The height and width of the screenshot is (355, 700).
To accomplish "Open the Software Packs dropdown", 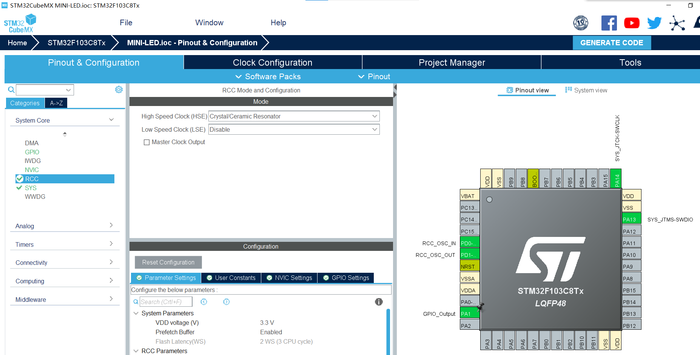I will (x=268, y=77).
